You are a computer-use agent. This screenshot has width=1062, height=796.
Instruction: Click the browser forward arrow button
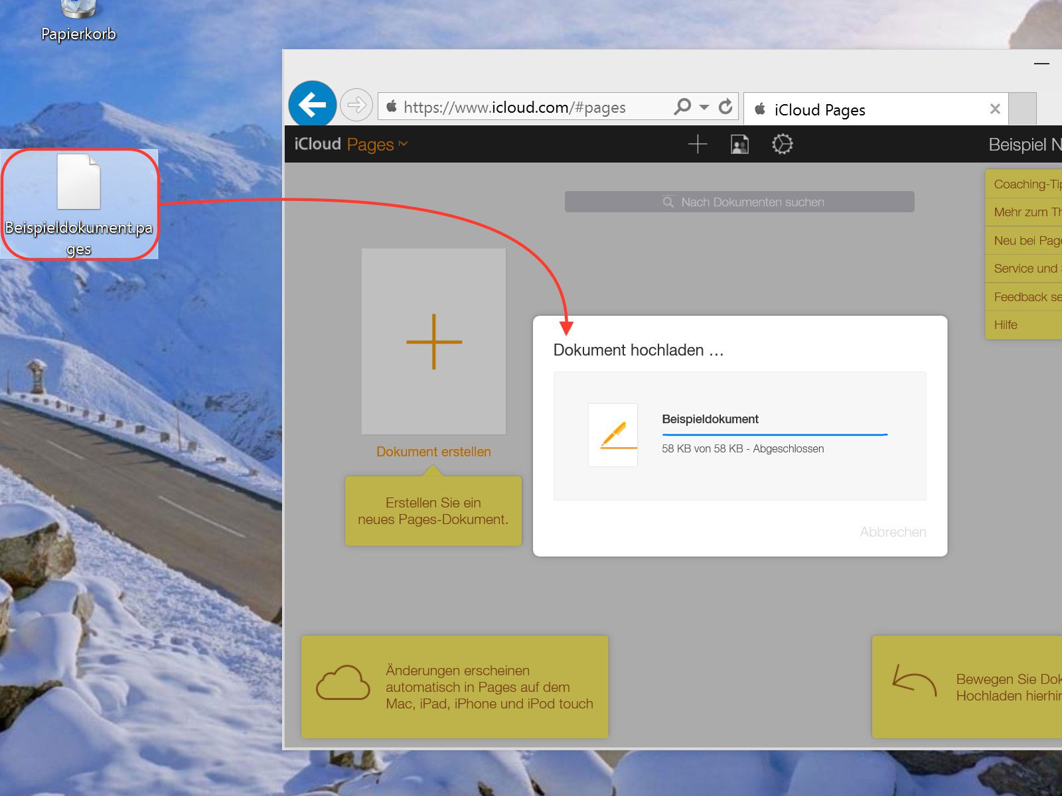point(356,105)
